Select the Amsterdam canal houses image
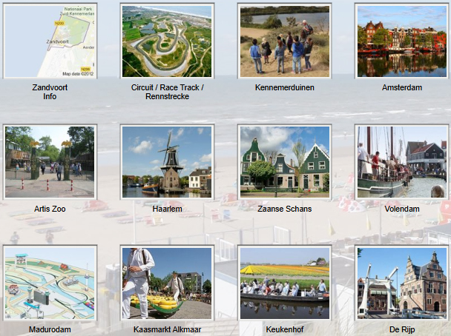Viewport: 451px width, 336px height. click(401, 41)
